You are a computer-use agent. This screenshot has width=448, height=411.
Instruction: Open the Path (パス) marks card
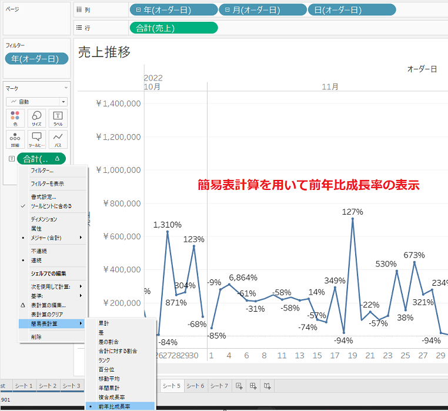(x=58, y=139)
